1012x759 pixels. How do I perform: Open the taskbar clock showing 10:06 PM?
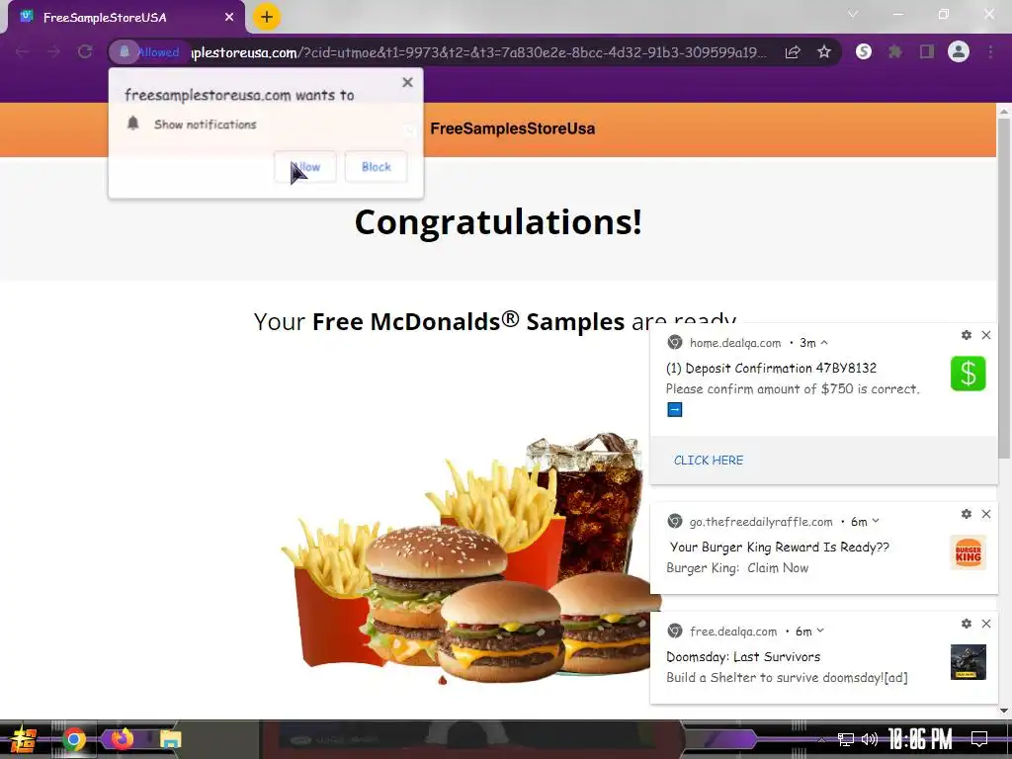click(x=920, y=739)
